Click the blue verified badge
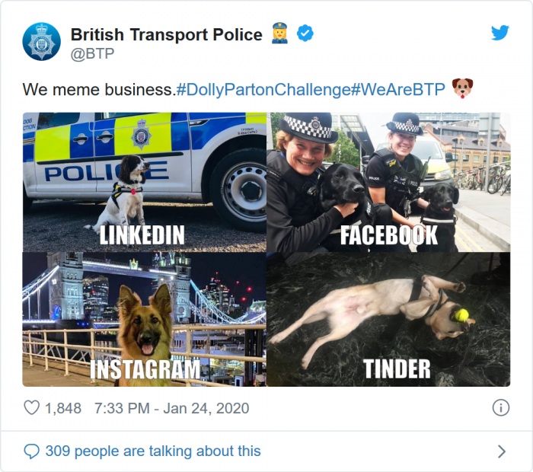 pyautogui.click(x=305, y=33)
